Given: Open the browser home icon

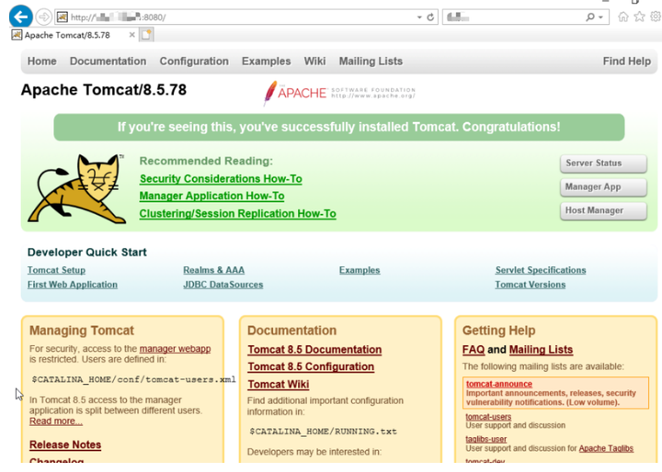Looking at the screenshot, I should coord(622,17).
